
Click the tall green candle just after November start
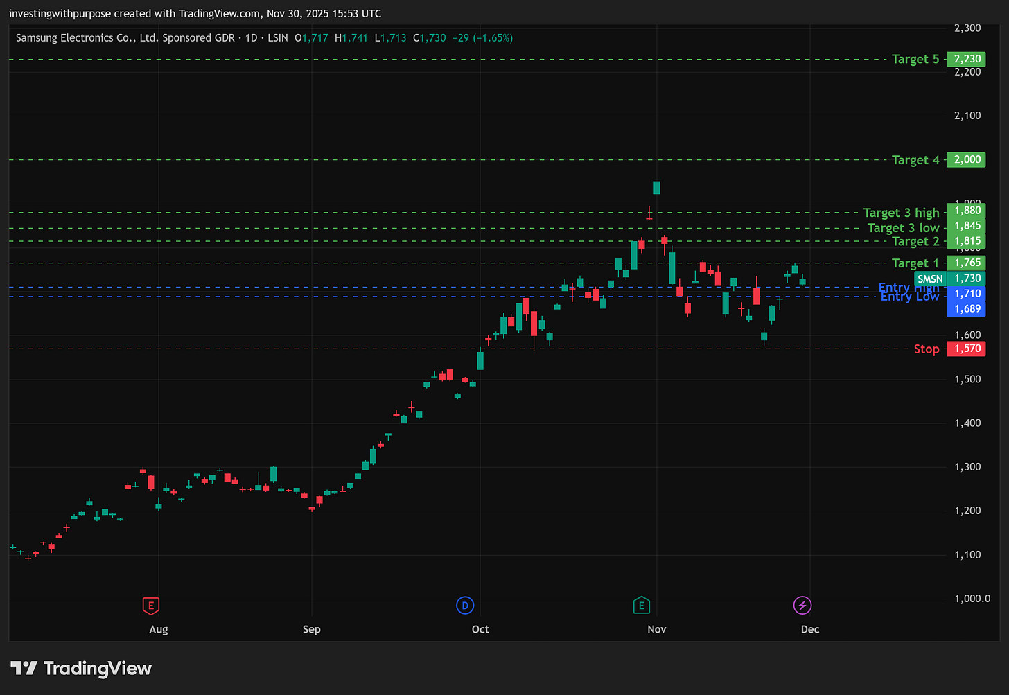coord(672,267)
